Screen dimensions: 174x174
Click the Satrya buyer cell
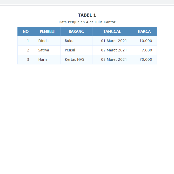tap(47, 50)
